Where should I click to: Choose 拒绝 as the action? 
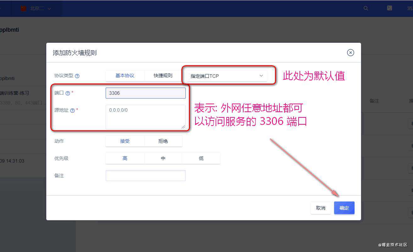click(x=163, y=141)
